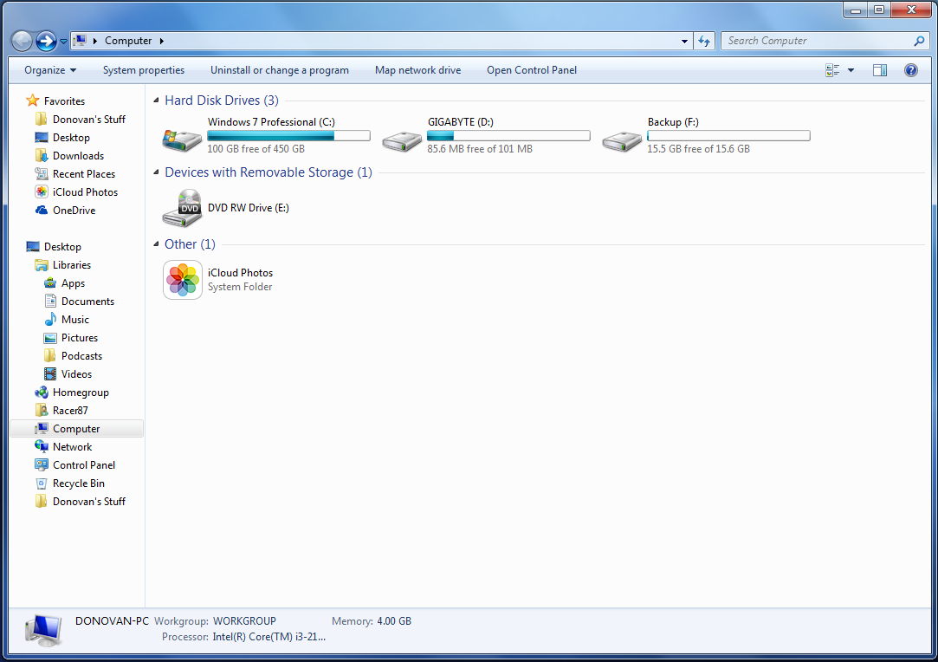Click Uninstall or change a program
The height and width of the screenshot is (662, 938).
280,70
